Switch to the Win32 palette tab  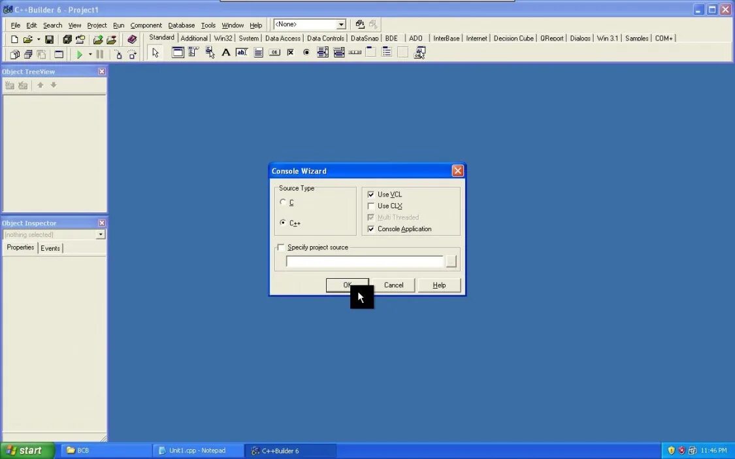pyautogui.click(x=223, y=39)
